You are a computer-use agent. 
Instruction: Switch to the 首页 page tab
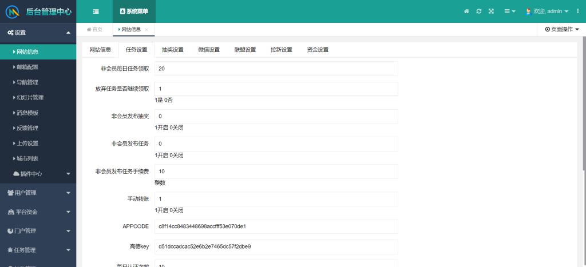tap(94, 30)
